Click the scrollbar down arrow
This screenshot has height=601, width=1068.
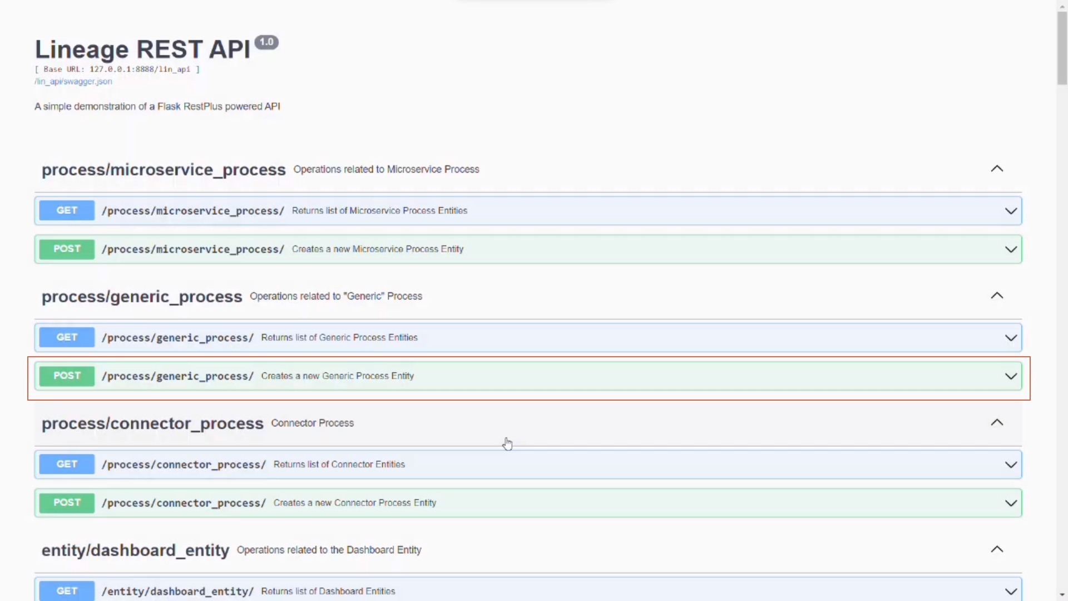pos(1062,595)
